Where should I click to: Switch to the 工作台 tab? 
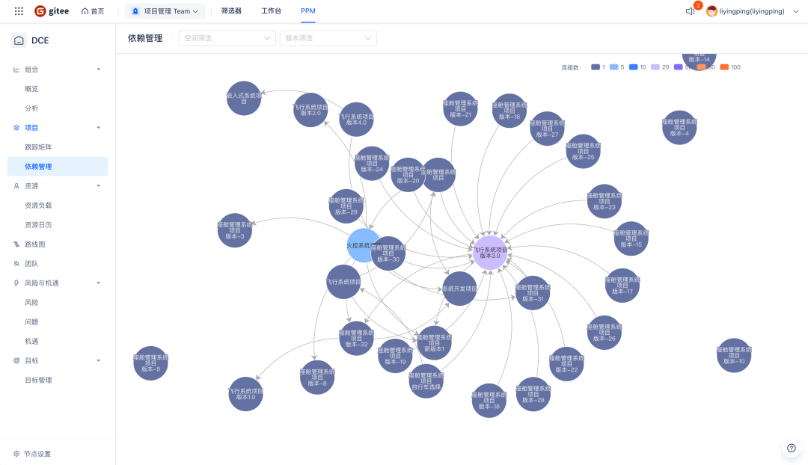271,10
